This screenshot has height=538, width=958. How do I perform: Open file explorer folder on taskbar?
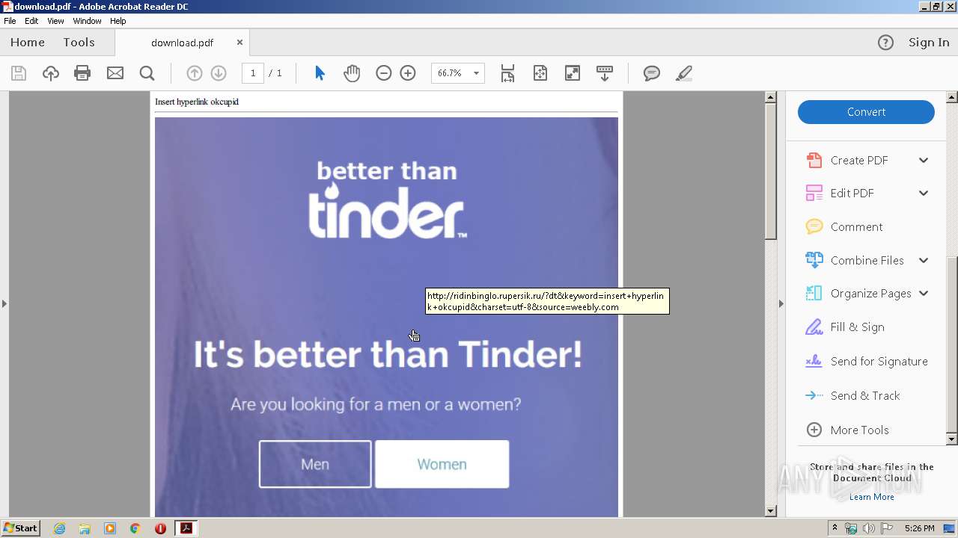(x=85, y=528)
